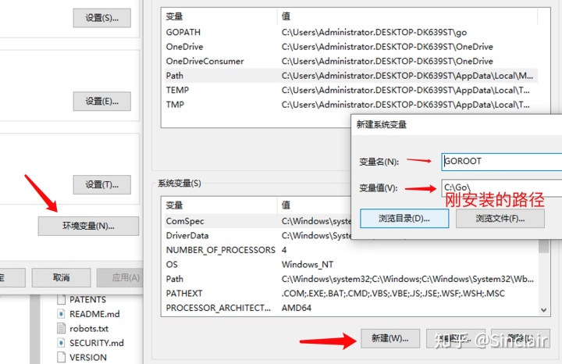The image size is (562, 364).
Task: Click GOPATH value ending in \go
Action: point(374,32)
